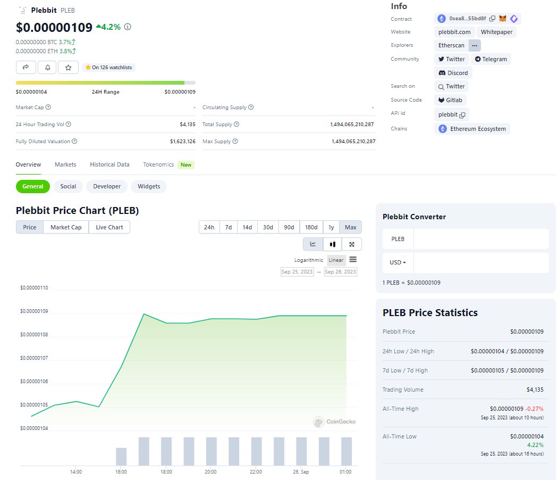Click the 0xea8...55bd8f contract address
This screenshot has height=480, width=558.
[x=467, y=19]
